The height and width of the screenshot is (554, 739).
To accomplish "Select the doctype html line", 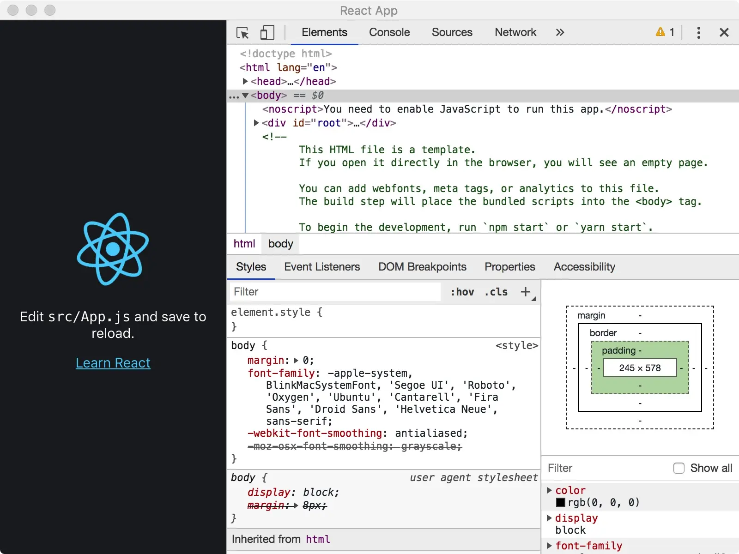I will tap(286, 54).
